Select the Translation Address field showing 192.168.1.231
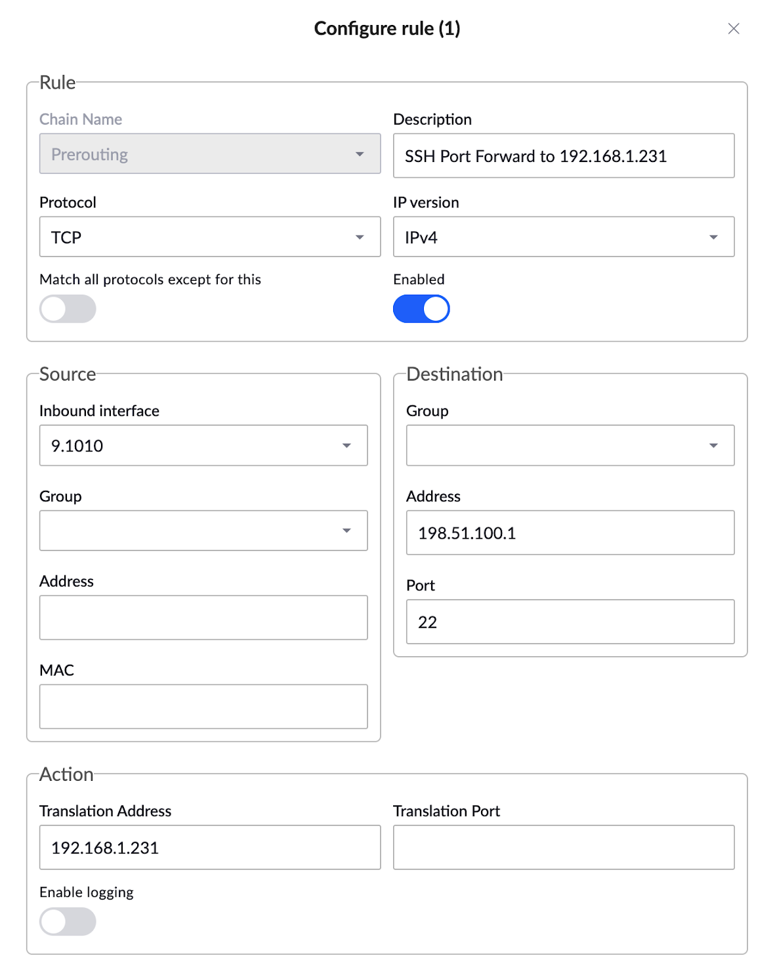Viewport: 773px width, 975px height. pos(210,847)
